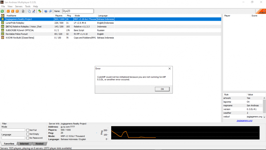Open the Tools menu
266x150 pixels.
[28, 6]
